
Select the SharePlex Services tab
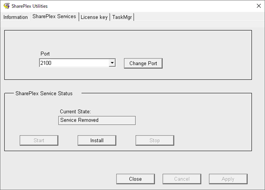click(54, 17)
